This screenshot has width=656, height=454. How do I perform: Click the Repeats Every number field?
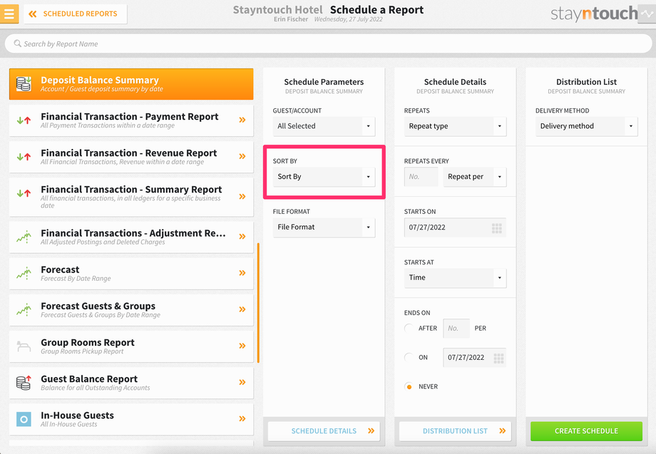(421, 177)
